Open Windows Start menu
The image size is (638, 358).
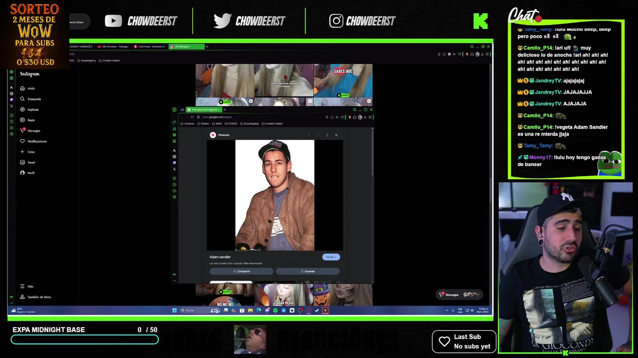[174, 311]
